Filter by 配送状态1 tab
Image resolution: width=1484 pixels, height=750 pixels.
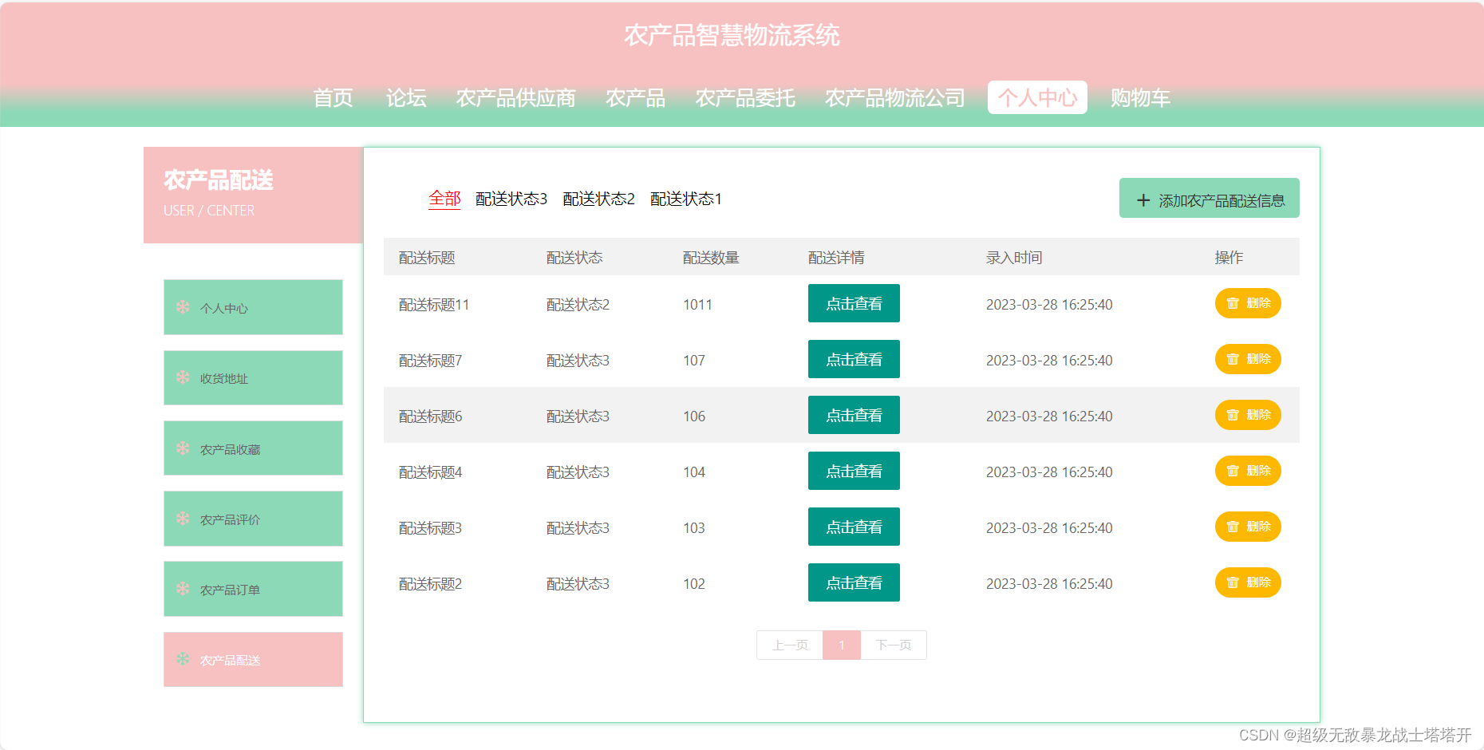pos(686,199)
